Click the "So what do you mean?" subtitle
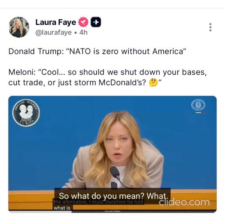This screenshot has height=217, width=225. click(112, 196)
